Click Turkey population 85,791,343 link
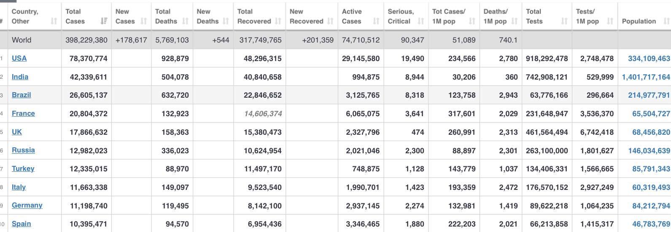Viewport: 671px width, 232px height. [651, 169]
